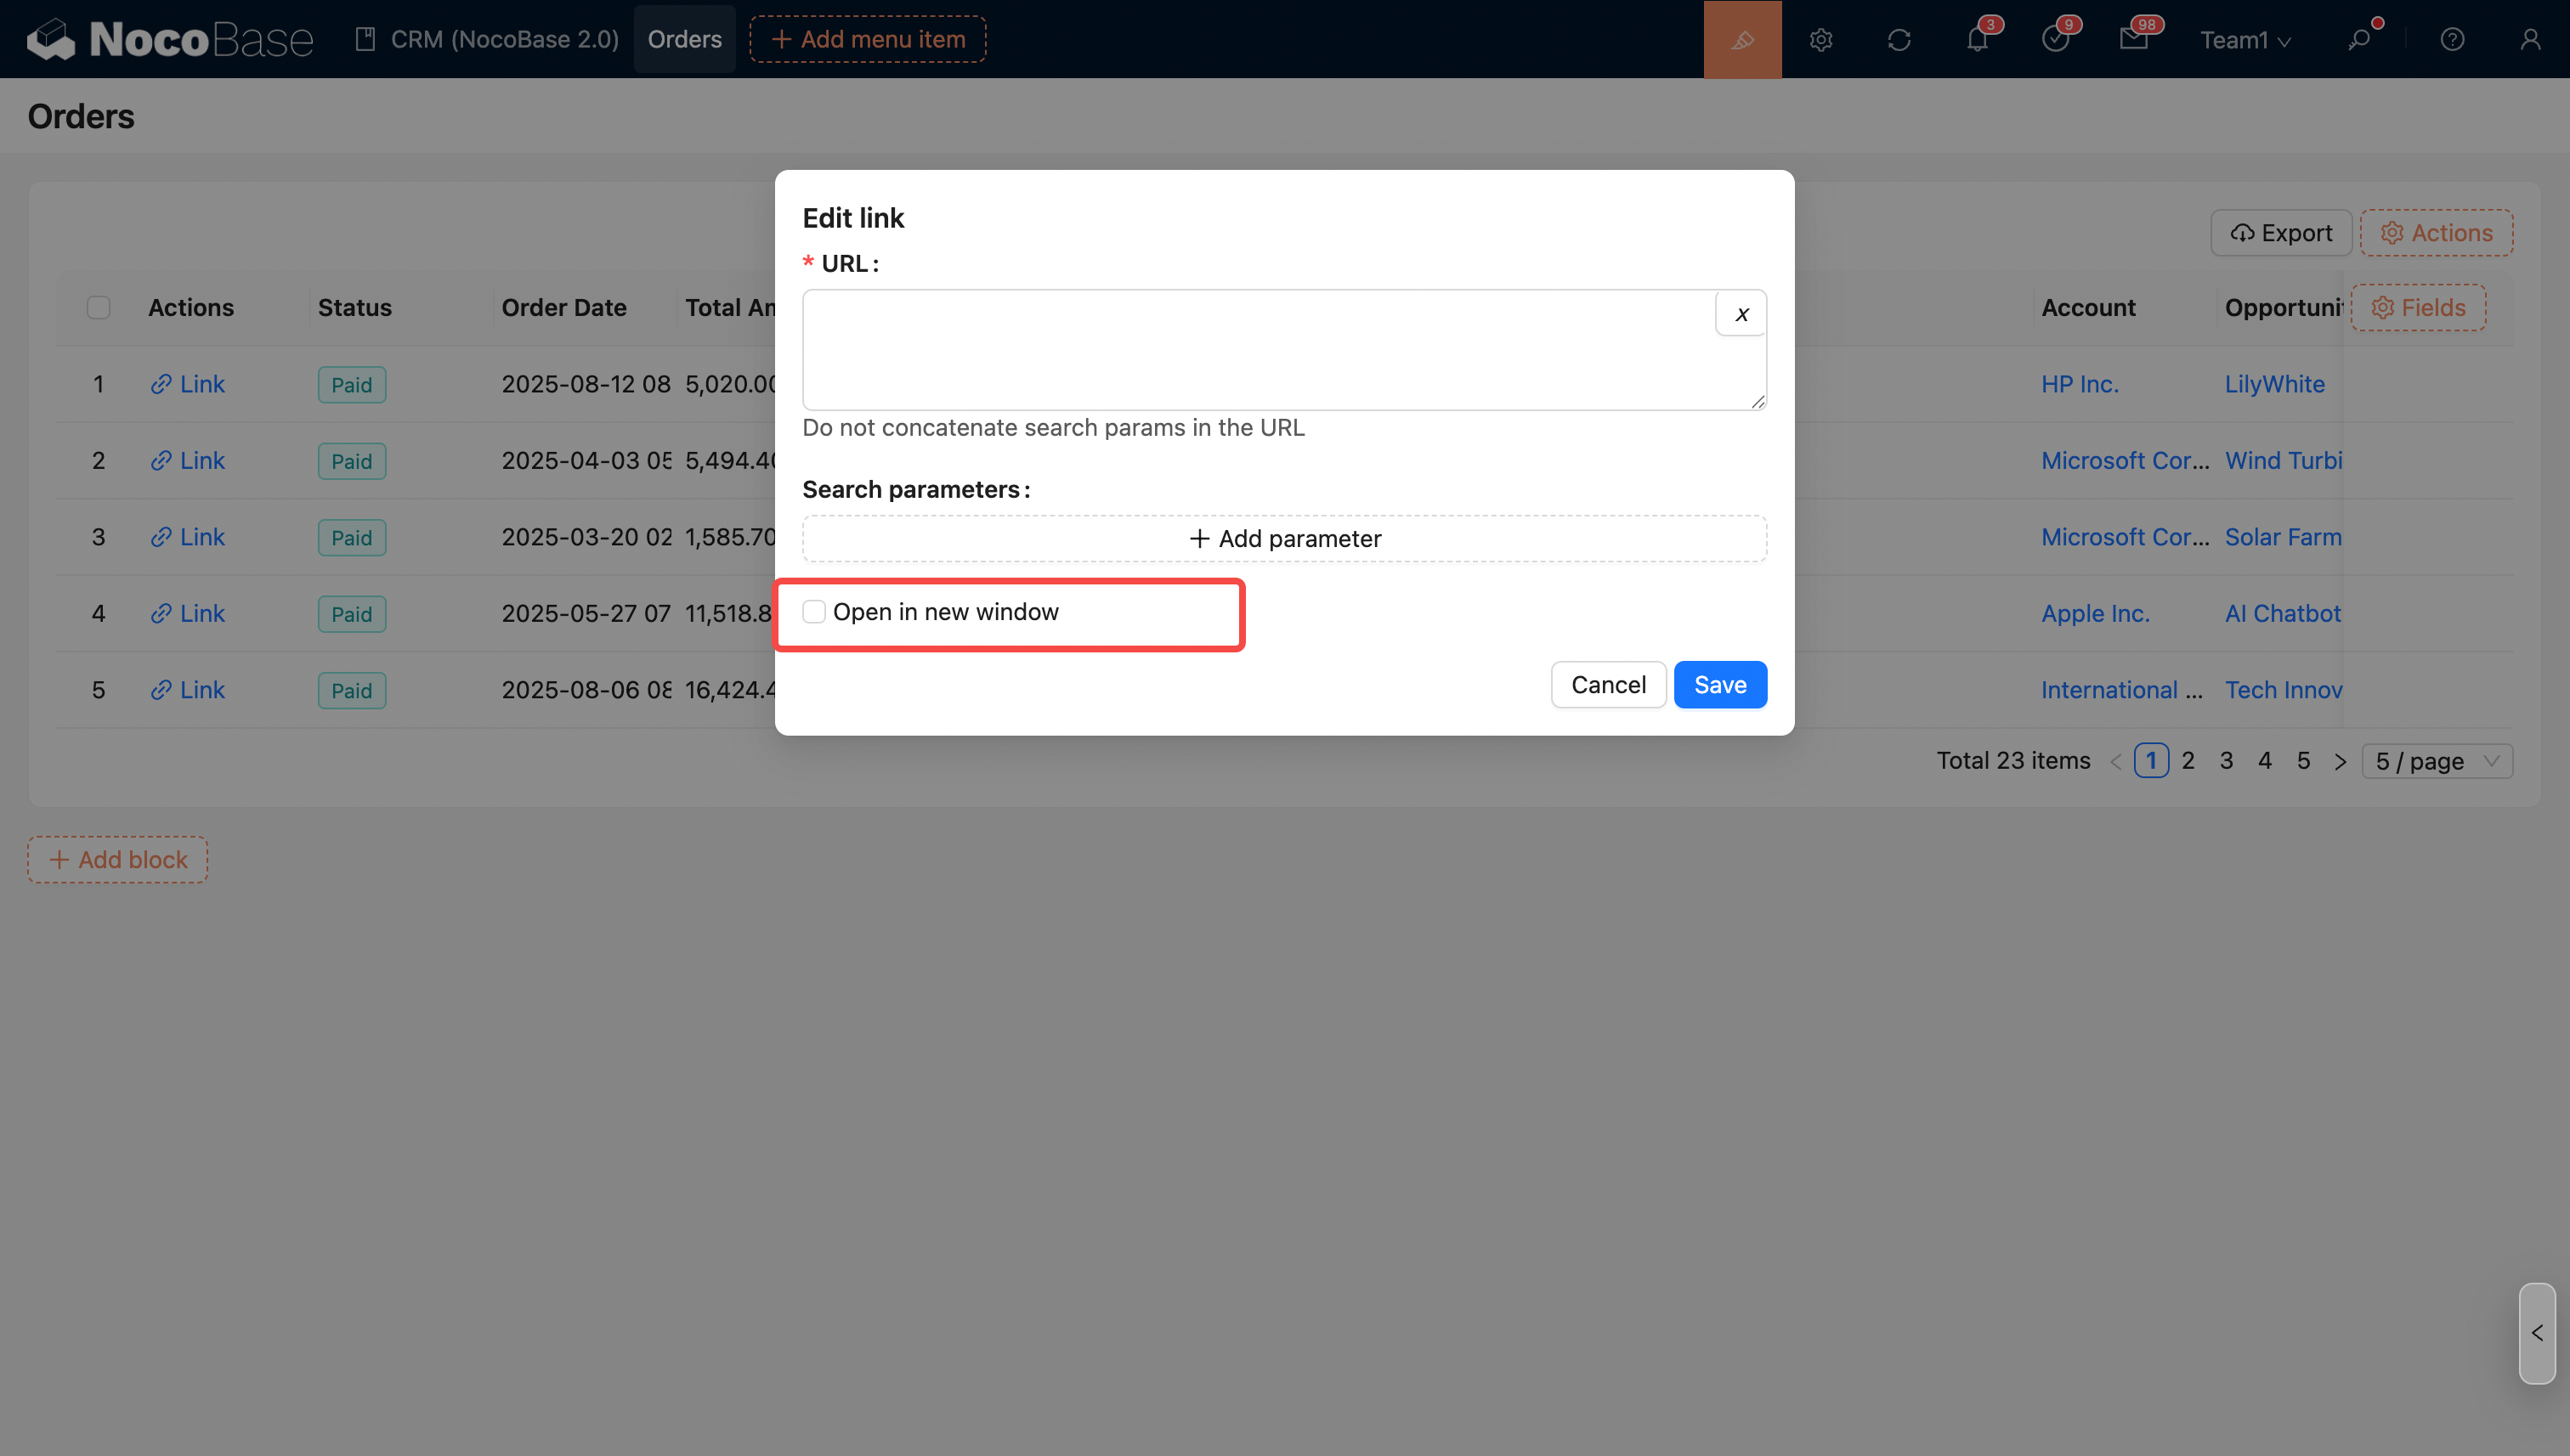The height and width of the screenshot is (1456, 2570).
Task: Open the tasks checkmark icon with badge
Action: point(2055,39)
